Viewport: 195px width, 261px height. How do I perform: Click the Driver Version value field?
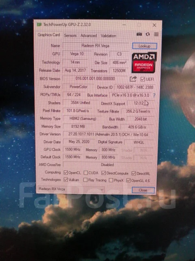tap(108, 134)
